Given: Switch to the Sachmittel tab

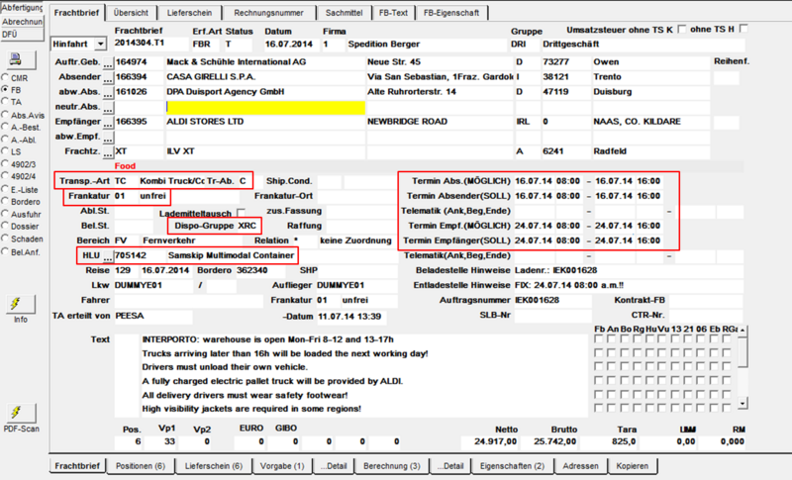Looking at the screenshot, I should 344,13.
